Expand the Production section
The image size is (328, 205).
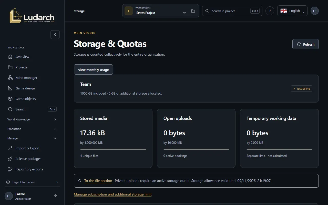coord(32,129)
